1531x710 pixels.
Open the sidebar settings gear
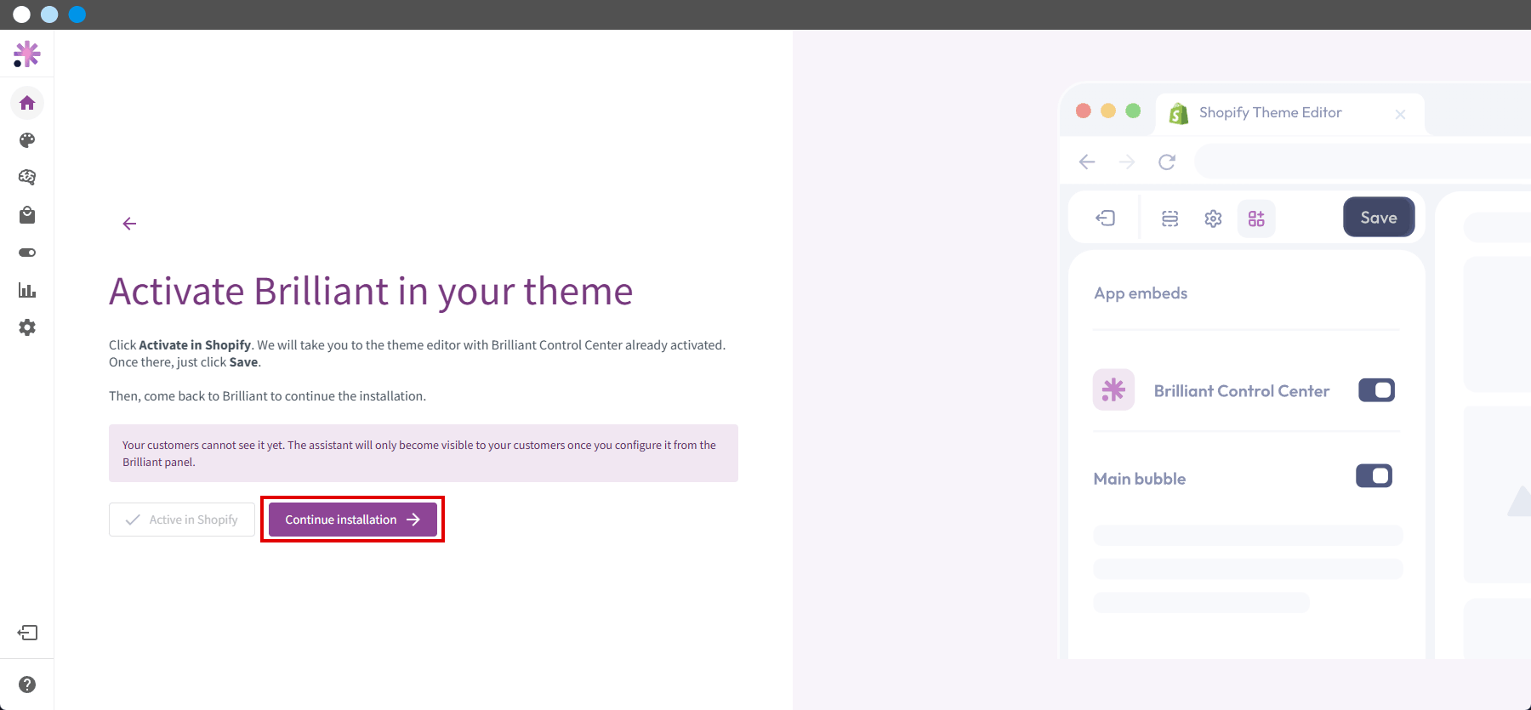point(27,327)
